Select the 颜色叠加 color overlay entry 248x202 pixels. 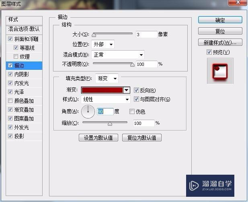(x=24, y=101)
